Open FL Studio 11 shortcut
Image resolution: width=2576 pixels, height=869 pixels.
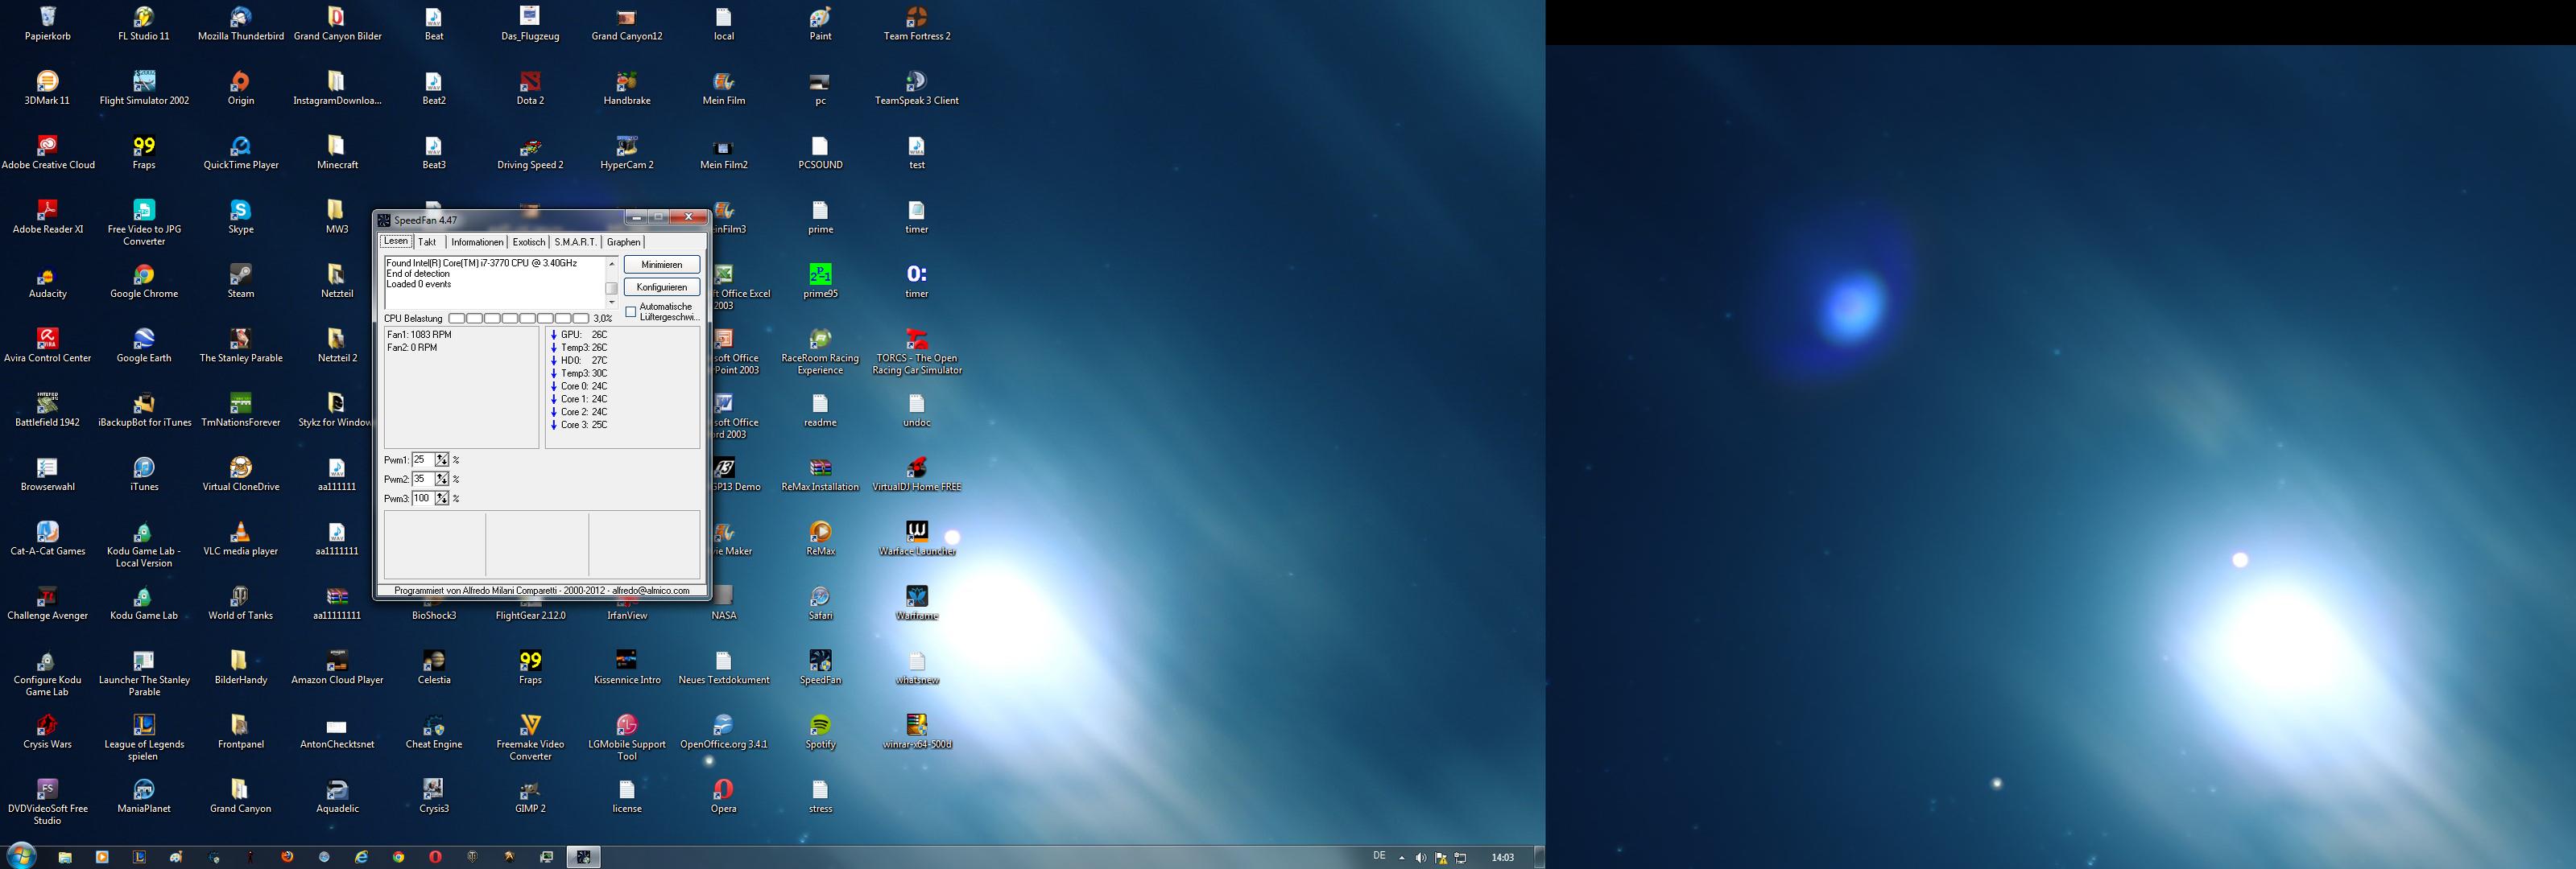(144, 18)
